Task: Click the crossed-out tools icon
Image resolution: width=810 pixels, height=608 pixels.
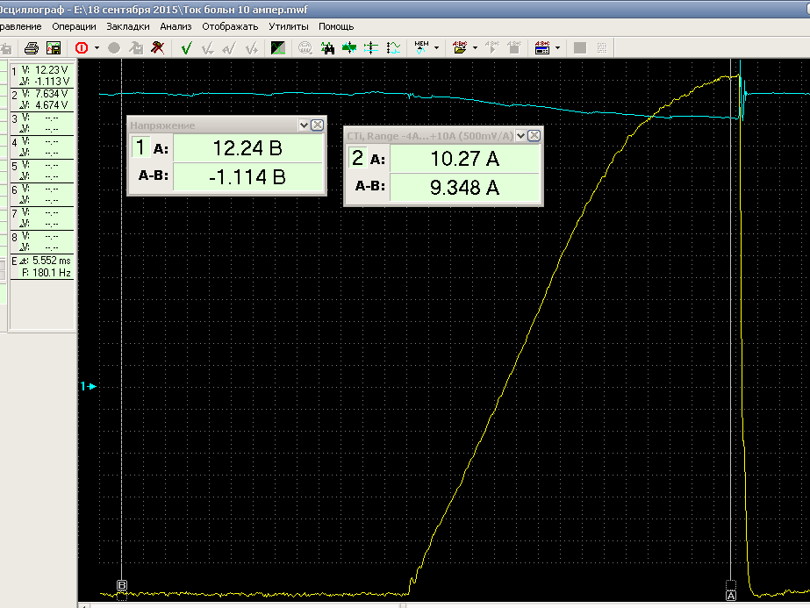Action: coord(157,47)
